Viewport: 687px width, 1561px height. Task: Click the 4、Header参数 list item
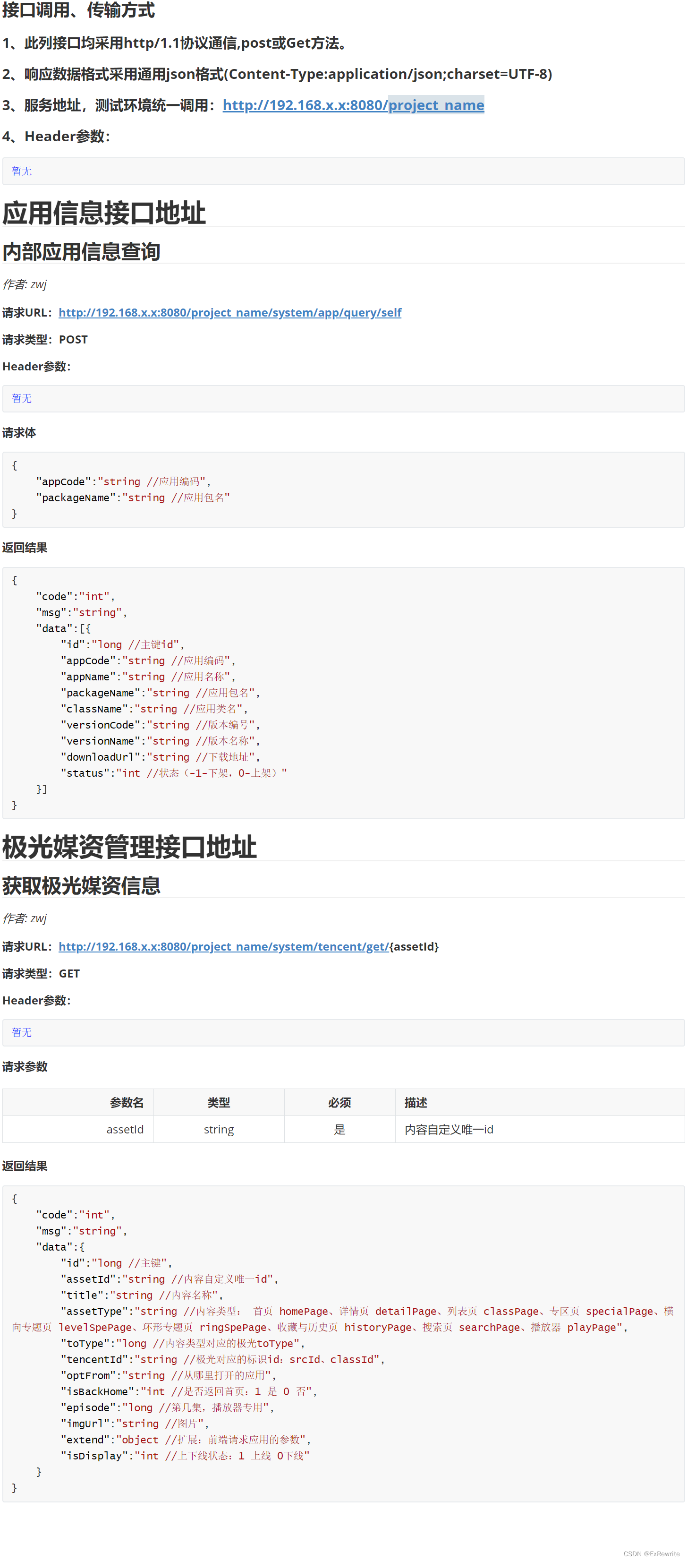(56, 137)
